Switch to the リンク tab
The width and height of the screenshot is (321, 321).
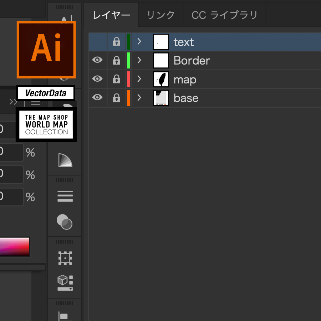point(161,15)
